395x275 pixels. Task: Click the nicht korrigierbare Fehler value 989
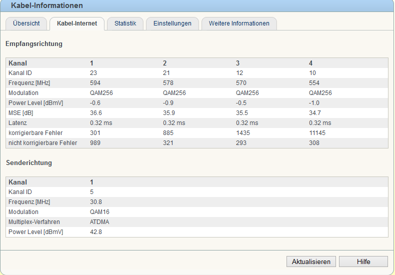point(95,143)
